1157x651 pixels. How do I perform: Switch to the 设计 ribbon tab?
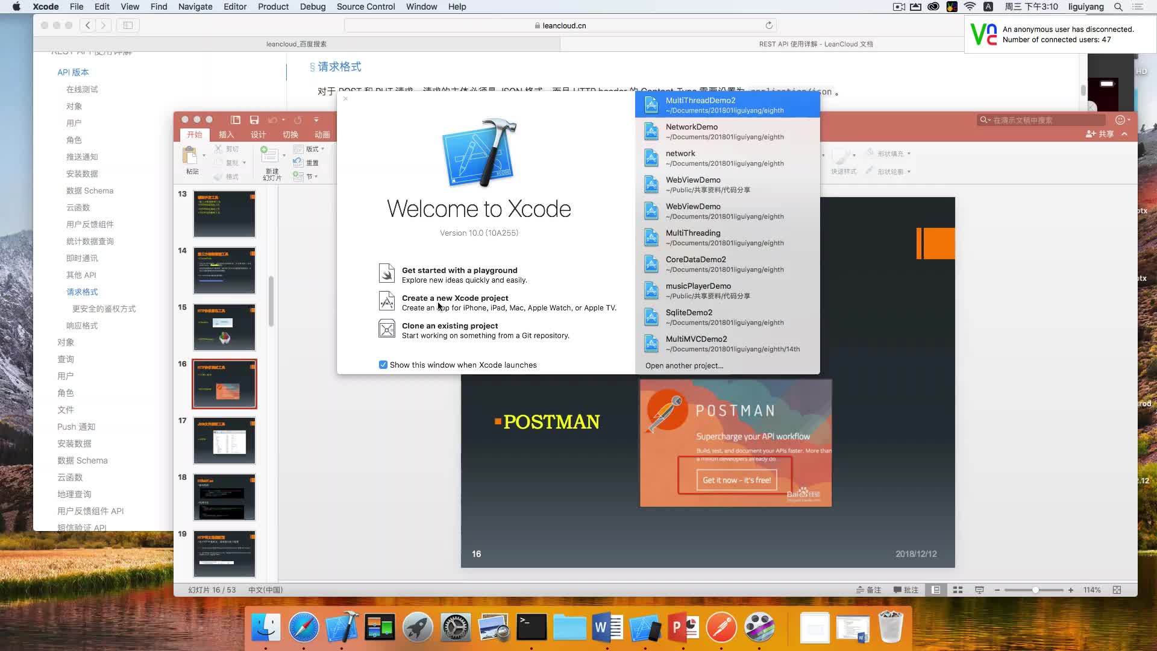pos(259,134)
